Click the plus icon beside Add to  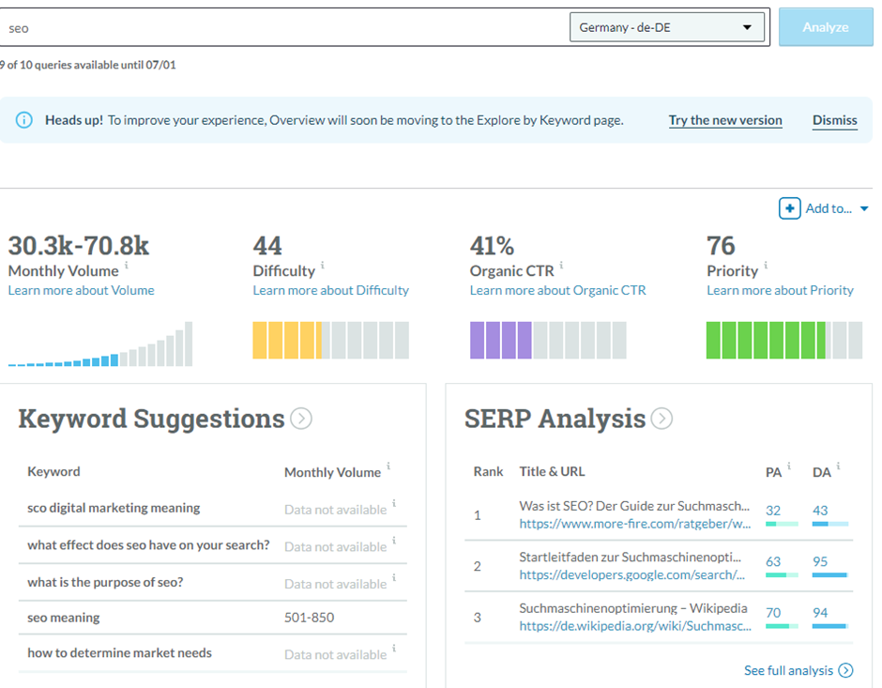pos(789,208)
